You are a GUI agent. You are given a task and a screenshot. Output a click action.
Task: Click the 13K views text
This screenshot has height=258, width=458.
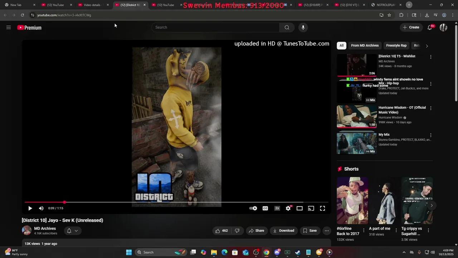point(32,244)
